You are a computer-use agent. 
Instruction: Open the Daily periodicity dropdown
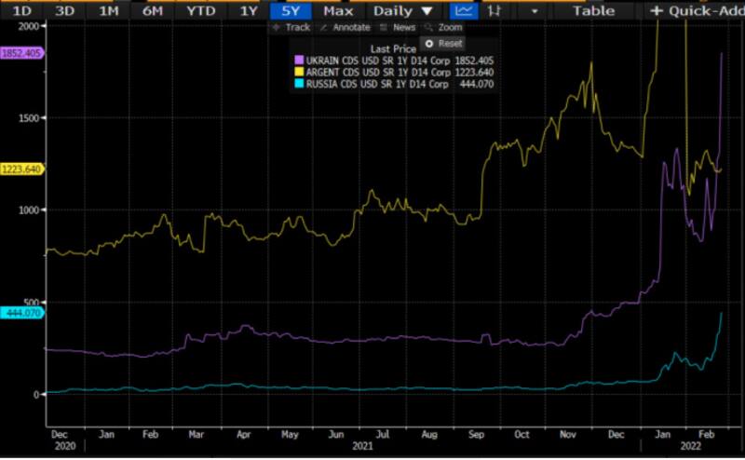coord(403,11)
